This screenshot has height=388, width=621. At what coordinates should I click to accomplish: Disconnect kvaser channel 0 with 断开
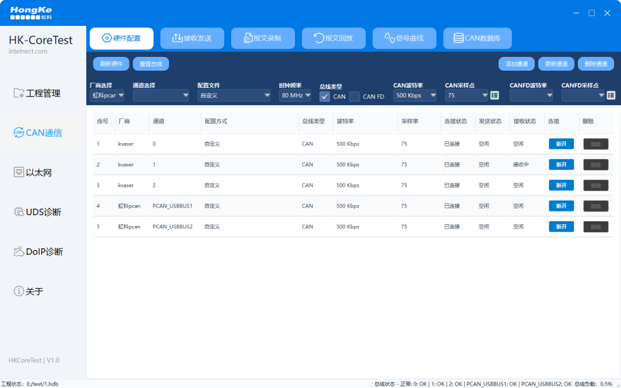(561, 144)
